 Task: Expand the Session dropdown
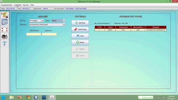pos(64,25)
